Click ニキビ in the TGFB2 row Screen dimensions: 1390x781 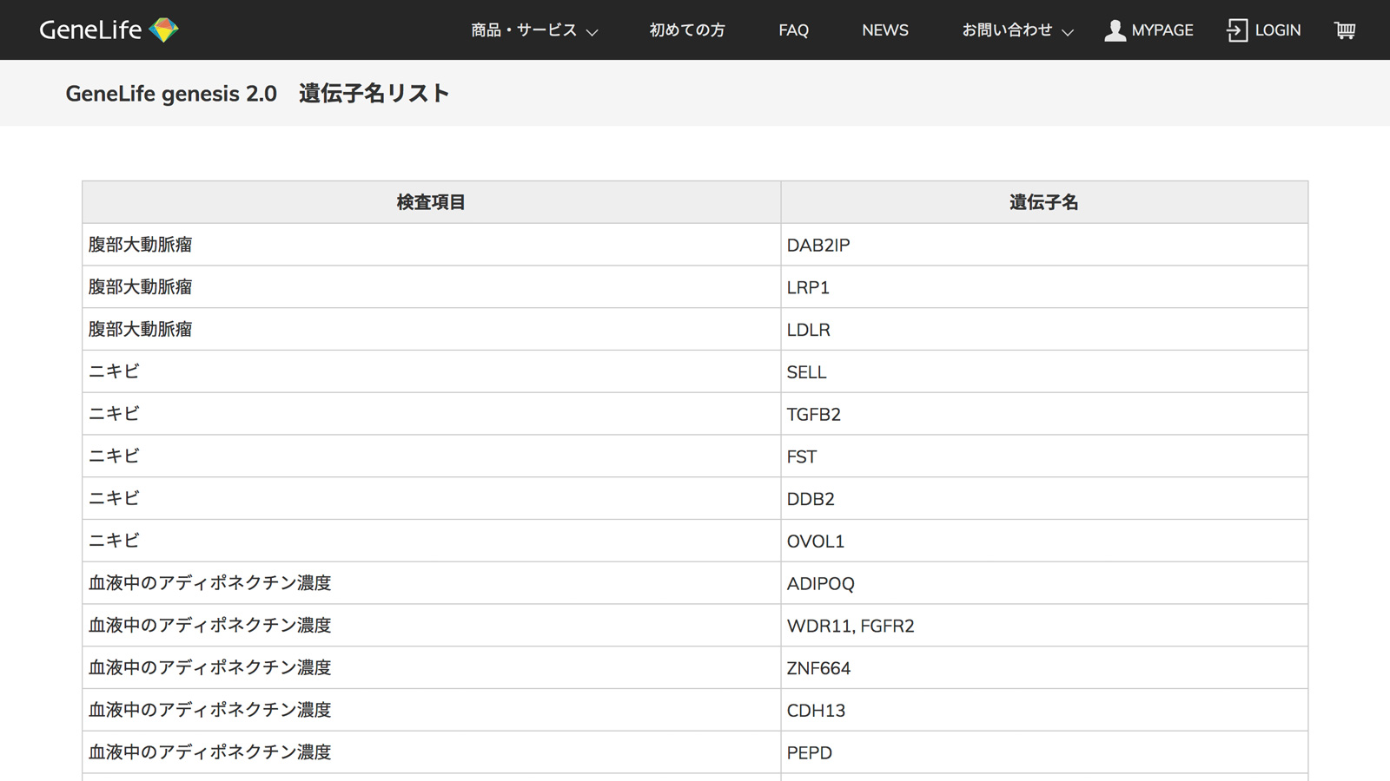click(x=114, y=414)
